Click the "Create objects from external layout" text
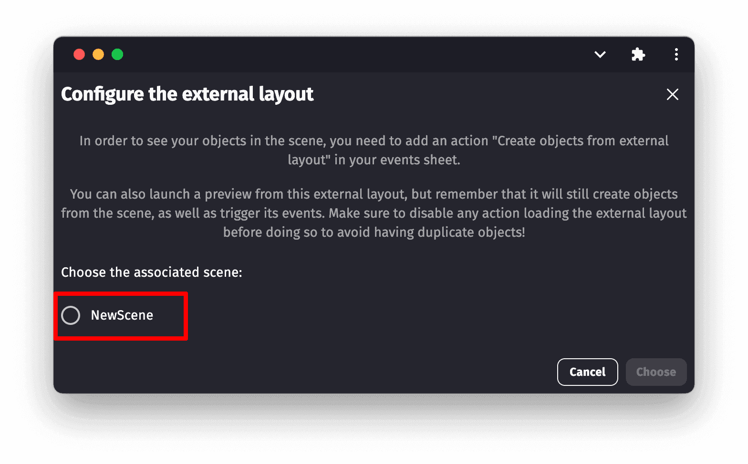 click(x=582, y=141)
